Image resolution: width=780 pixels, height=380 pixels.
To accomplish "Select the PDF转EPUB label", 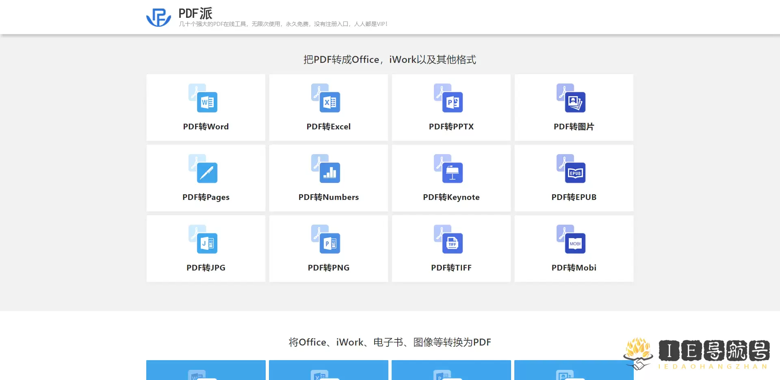I will pyautogui.click(x=574, y=197).
